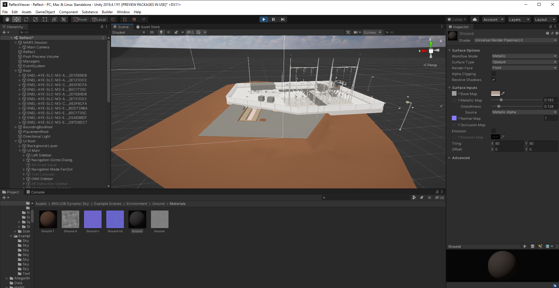Image resolution: width=559 pixels, height=288 pixels.
Task: Open the Account menu button
Action: [493, 19]
